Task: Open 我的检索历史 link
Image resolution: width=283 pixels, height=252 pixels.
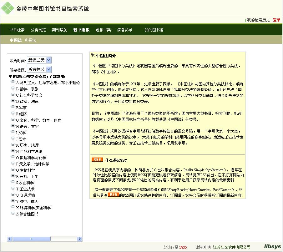Action: click(258, 20)
